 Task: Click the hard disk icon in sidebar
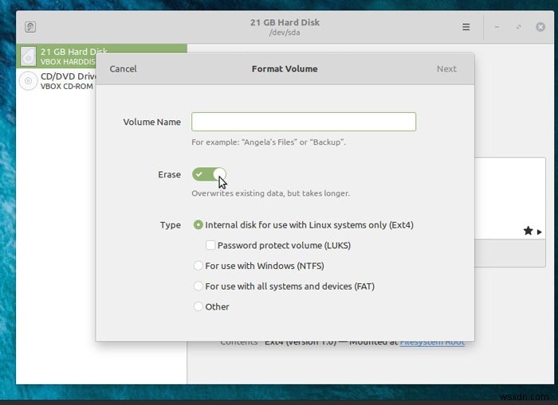(x=28, y=56)
